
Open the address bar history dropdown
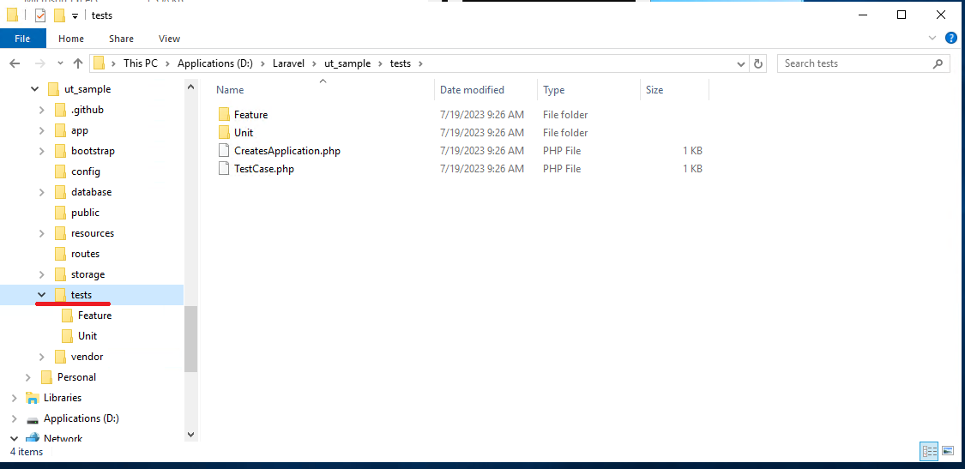pos(741,63)
